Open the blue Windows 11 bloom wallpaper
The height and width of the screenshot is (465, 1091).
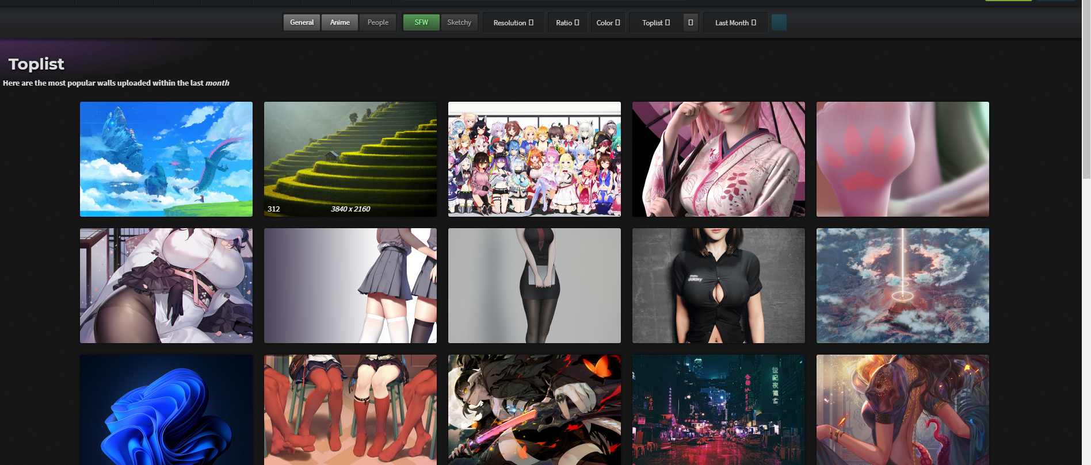166,410
